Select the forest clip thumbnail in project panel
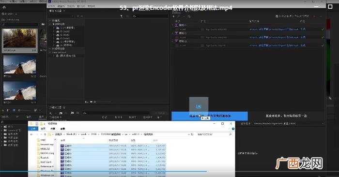339x177 pixels. coord(20,38)
